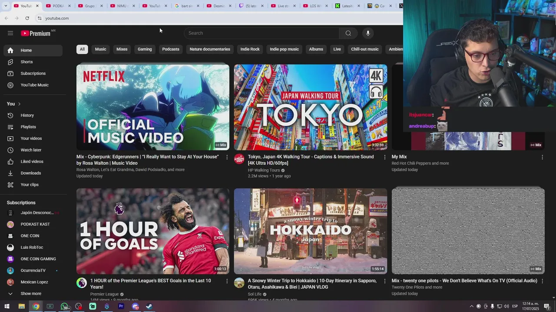Screen dimensions: 556x312
Task: Open the hamburger guide menu
Action: (x=10, y=33)
